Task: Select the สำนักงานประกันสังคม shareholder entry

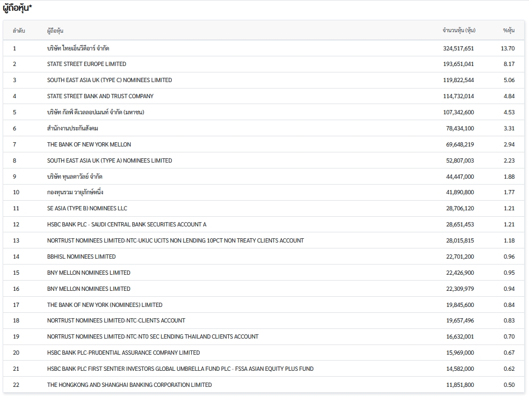Action: click(73, 128)
